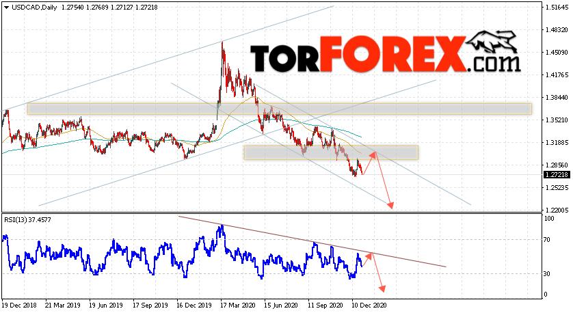Click the 1.35210 price axis label

click(557, 120)
